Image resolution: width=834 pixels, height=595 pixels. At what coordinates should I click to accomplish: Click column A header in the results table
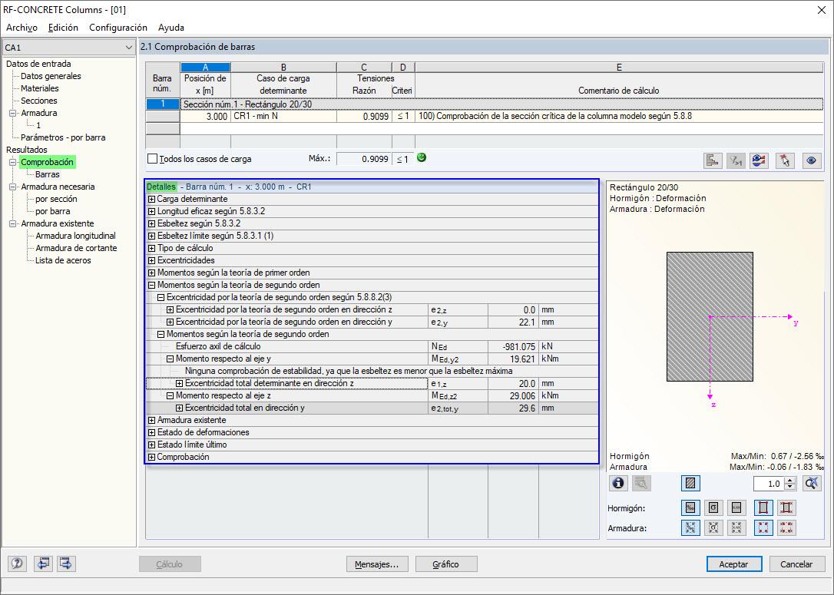pyautogui.click(x=205, y=67)
